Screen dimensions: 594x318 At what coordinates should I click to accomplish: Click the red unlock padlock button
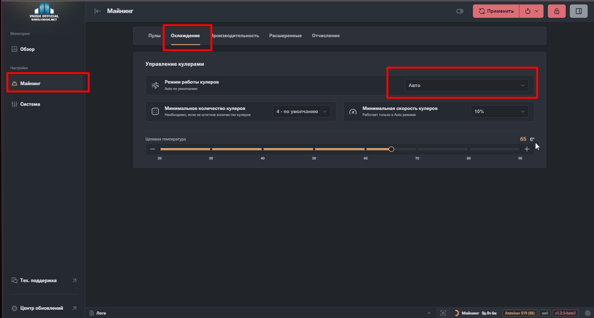pos(557,11)
